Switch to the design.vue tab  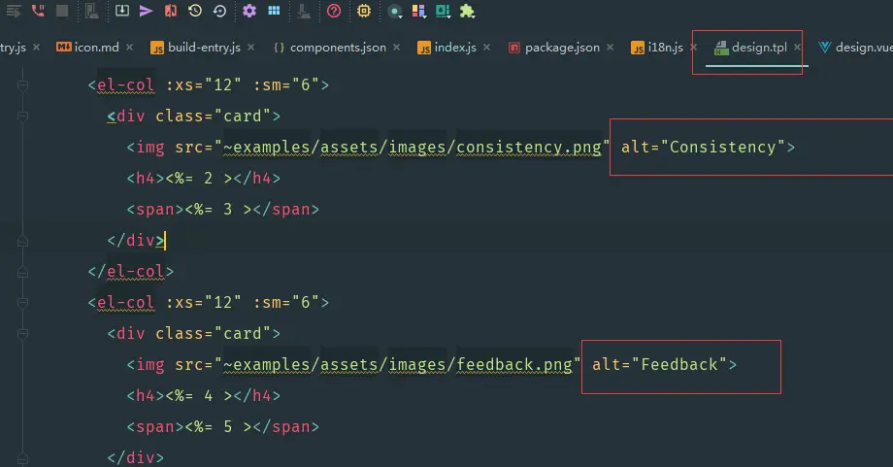pyautogui.click(x=864, y=48)
